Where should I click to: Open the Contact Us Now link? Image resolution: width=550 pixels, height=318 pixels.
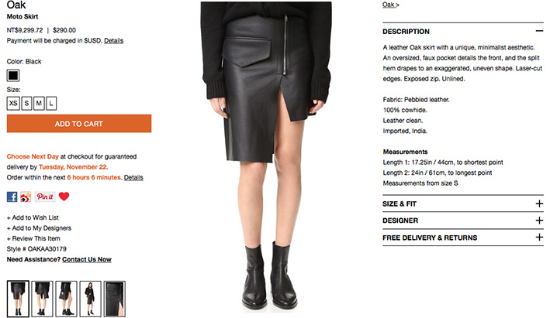[87, 259]
